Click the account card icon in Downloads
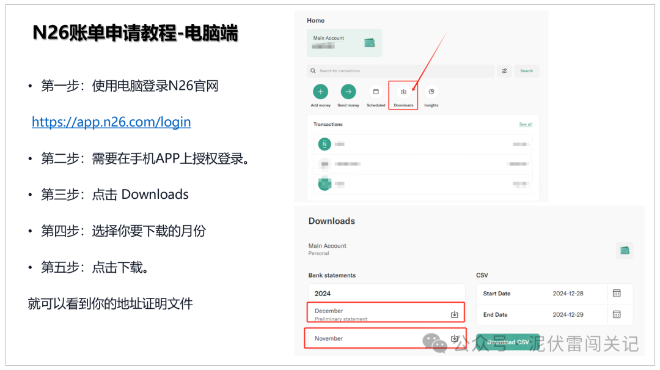Image resolution: width=660 pixels, height=370 pixels. [625, 250]
